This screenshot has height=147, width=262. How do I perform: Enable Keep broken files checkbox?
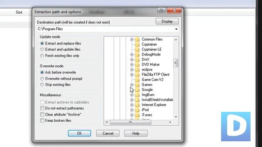pyautogui.click(x=42, y=120)
